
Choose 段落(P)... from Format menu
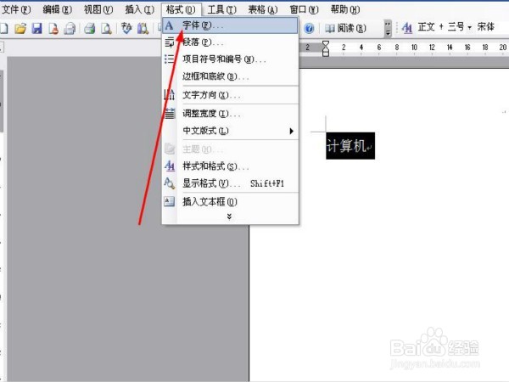coord(230,42)
